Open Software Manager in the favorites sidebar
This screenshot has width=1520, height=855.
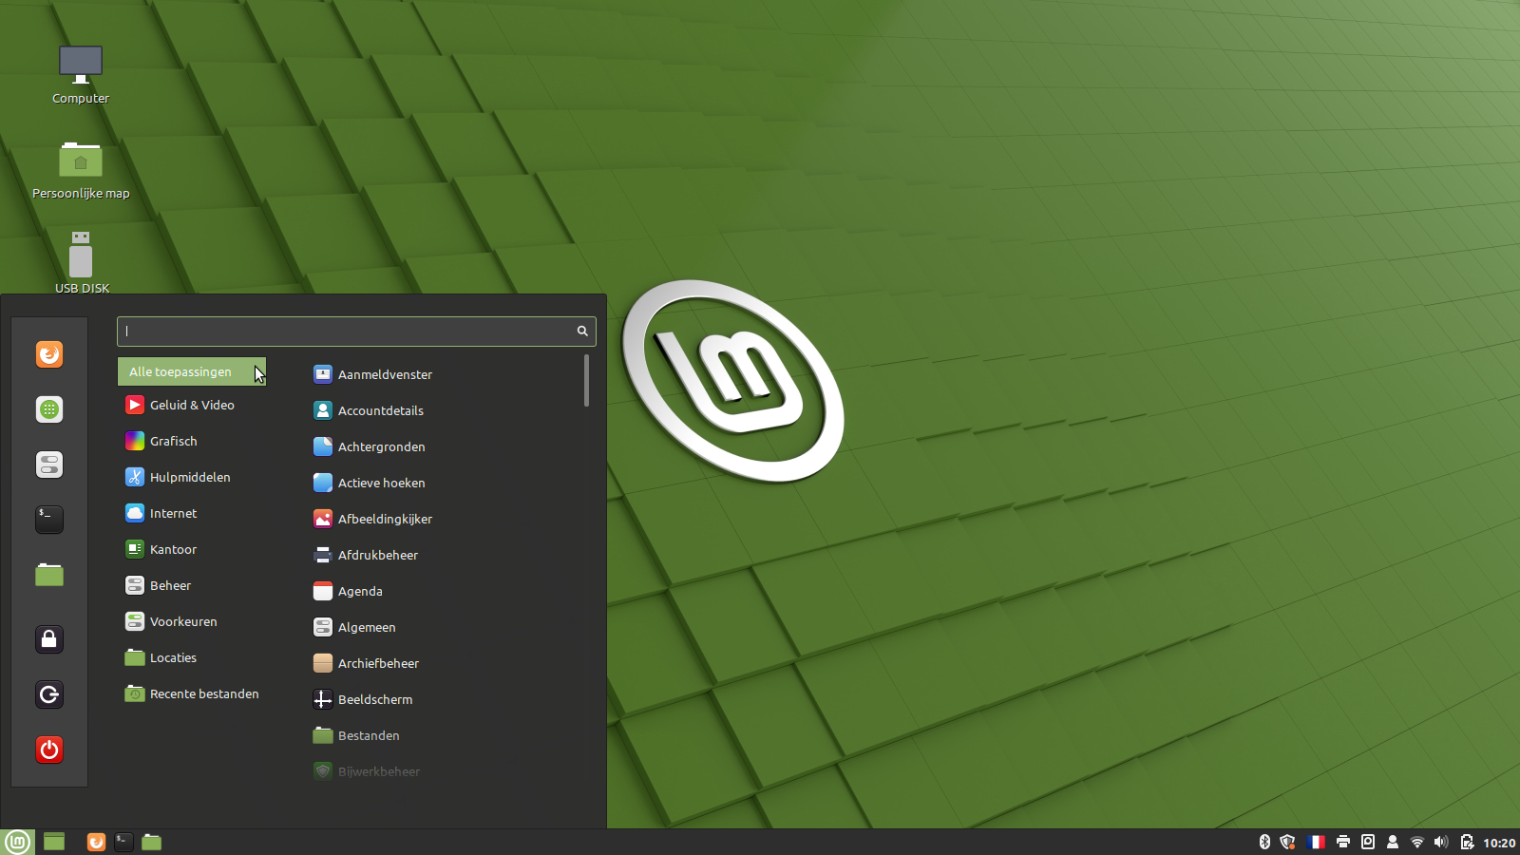[x=49, y=409]
